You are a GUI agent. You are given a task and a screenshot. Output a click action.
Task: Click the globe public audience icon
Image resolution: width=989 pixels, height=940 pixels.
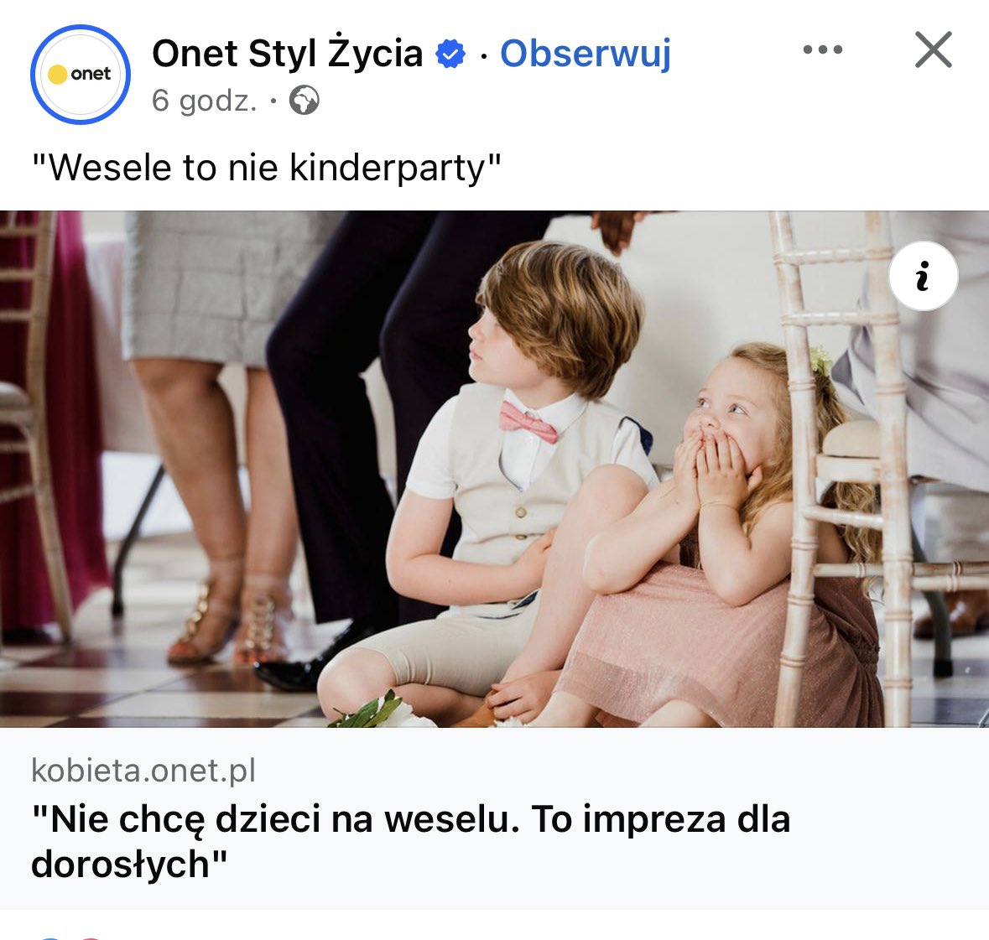[305, 101]
